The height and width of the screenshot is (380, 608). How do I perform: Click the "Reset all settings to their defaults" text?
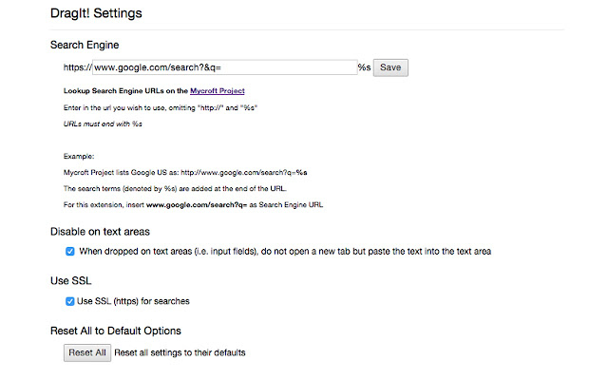tap(180, 352)
